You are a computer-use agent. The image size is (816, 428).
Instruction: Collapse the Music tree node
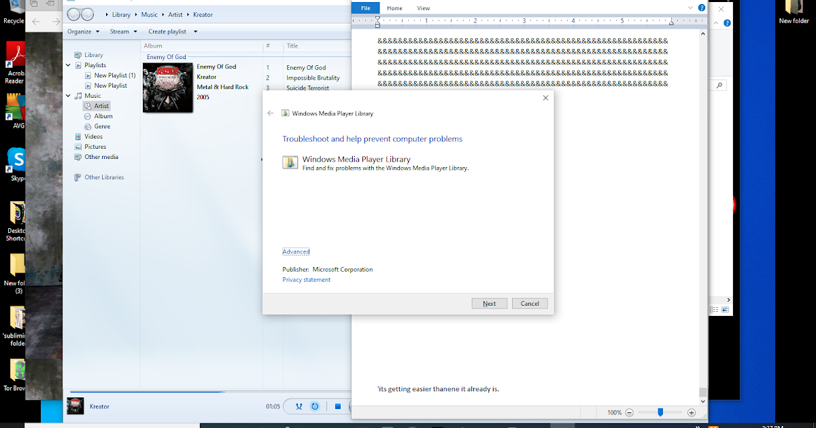[69, 96]
